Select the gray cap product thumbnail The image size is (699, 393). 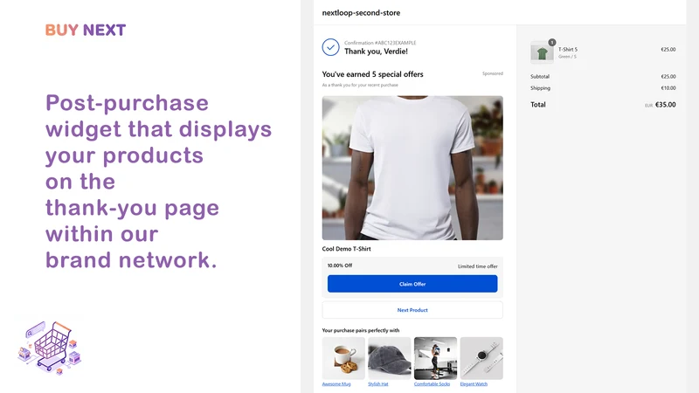point(390,358)
